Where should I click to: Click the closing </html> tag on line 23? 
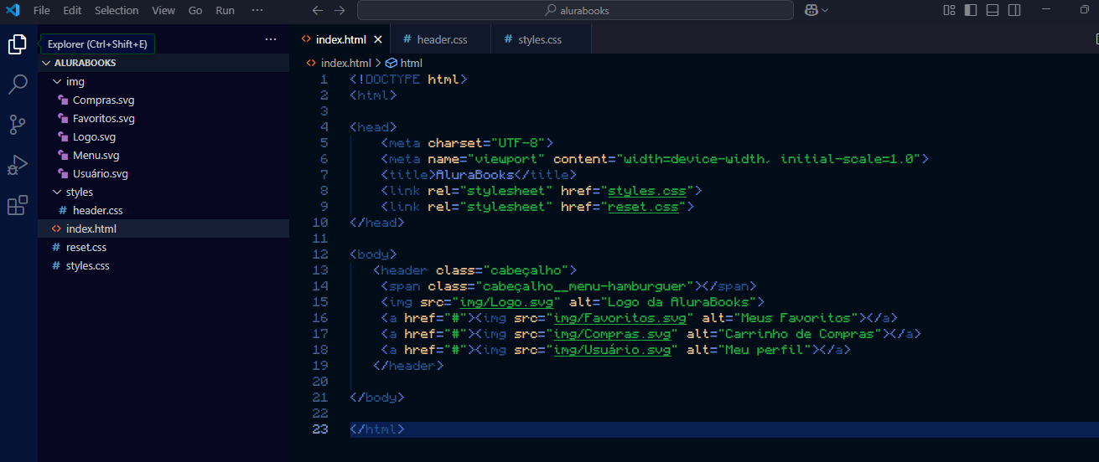point(377,429)
